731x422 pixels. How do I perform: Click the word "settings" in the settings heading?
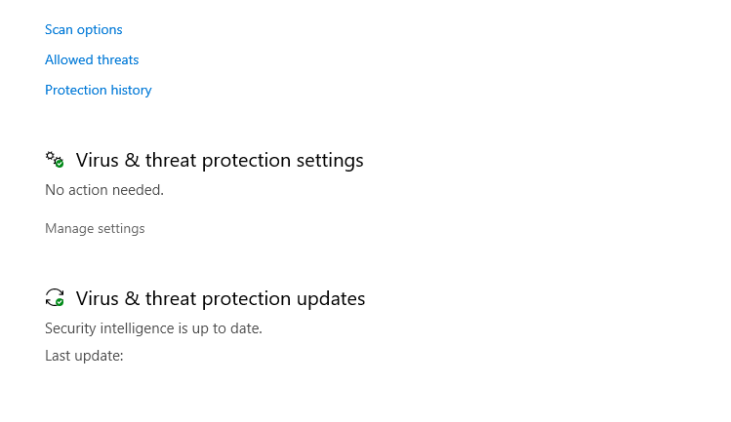[330, 161]
